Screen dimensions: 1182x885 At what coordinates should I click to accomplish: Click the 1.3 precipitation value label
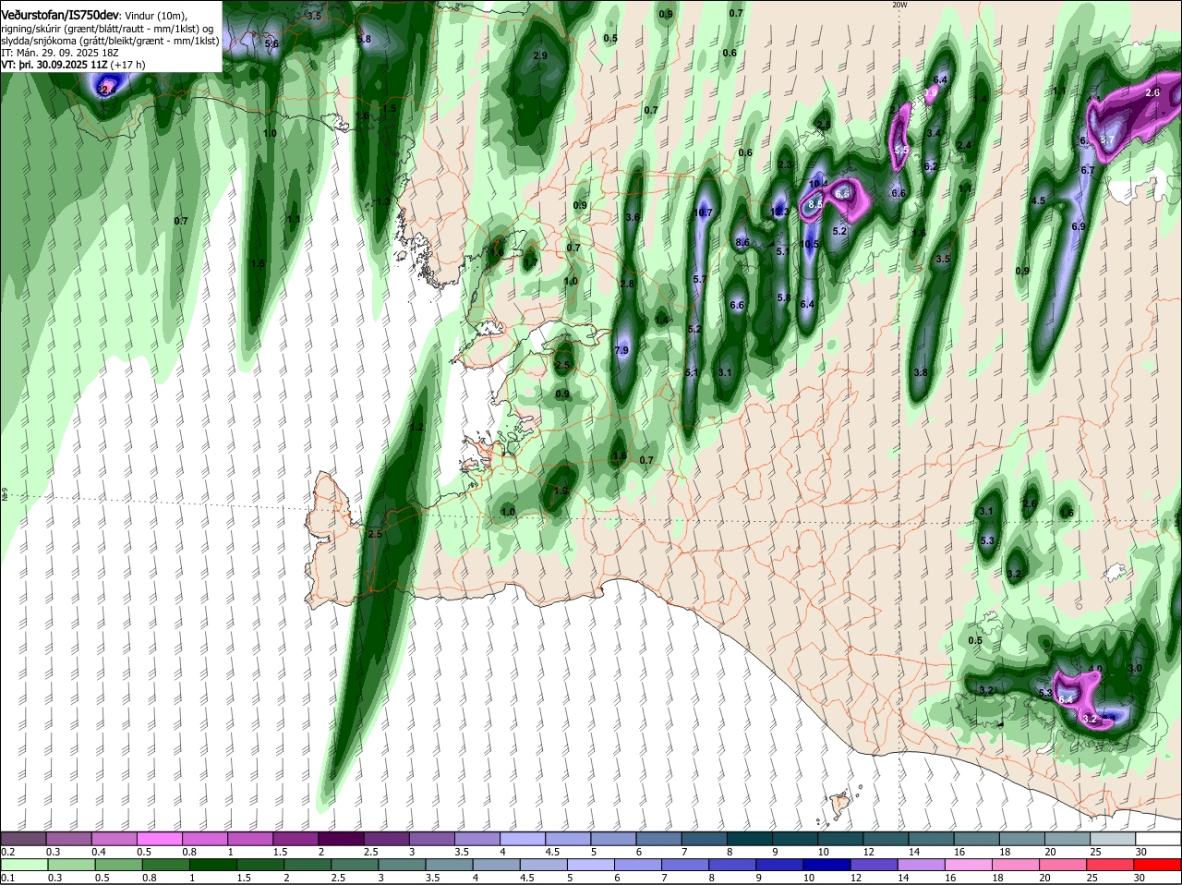pos(384,200)
